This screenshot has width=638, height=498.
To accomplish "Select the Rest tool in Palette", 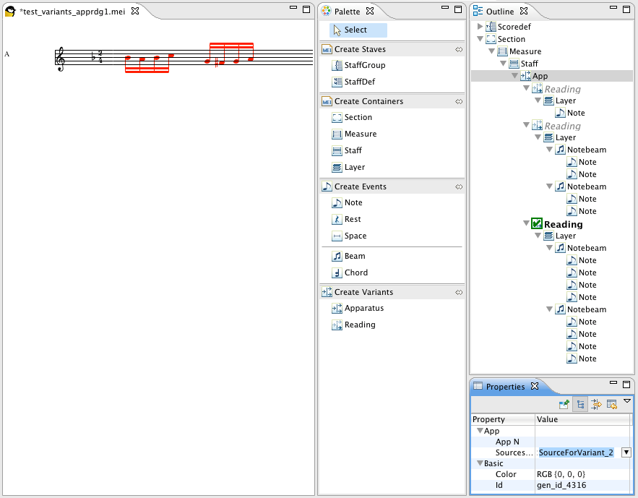I will pyautogui.click(x=353, y=219).
